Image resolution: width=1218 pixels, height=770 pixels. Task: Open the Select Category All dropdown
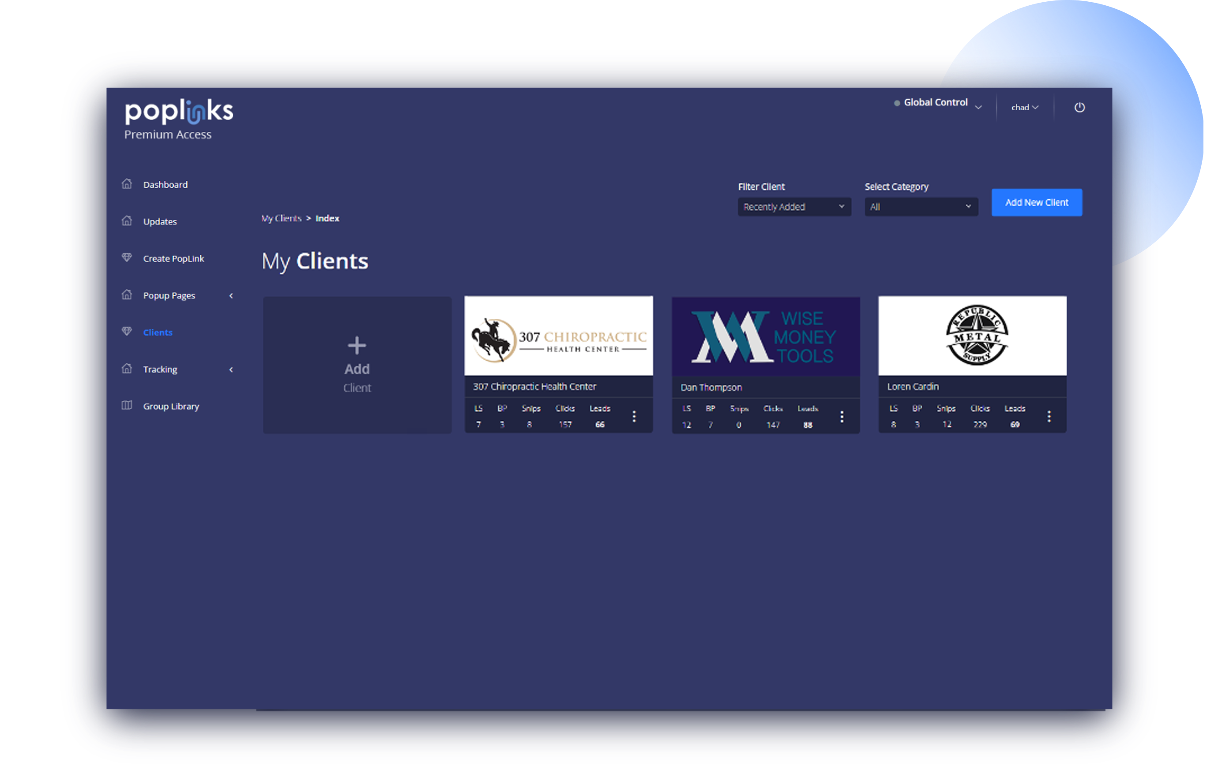[921, 207]
